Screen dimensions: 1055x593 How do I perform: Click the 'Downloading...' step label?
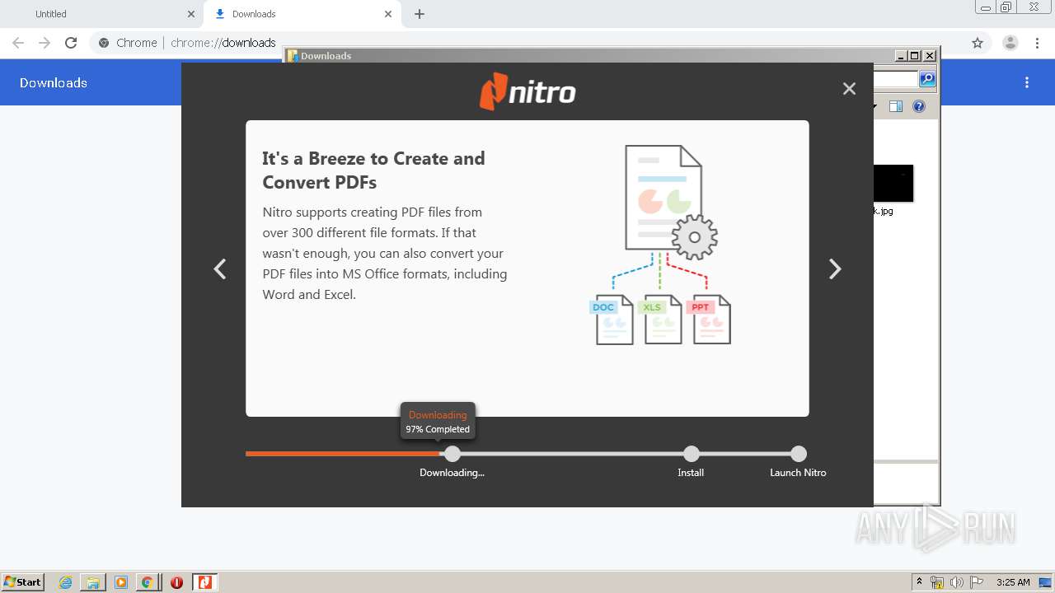tap(452, 473)
